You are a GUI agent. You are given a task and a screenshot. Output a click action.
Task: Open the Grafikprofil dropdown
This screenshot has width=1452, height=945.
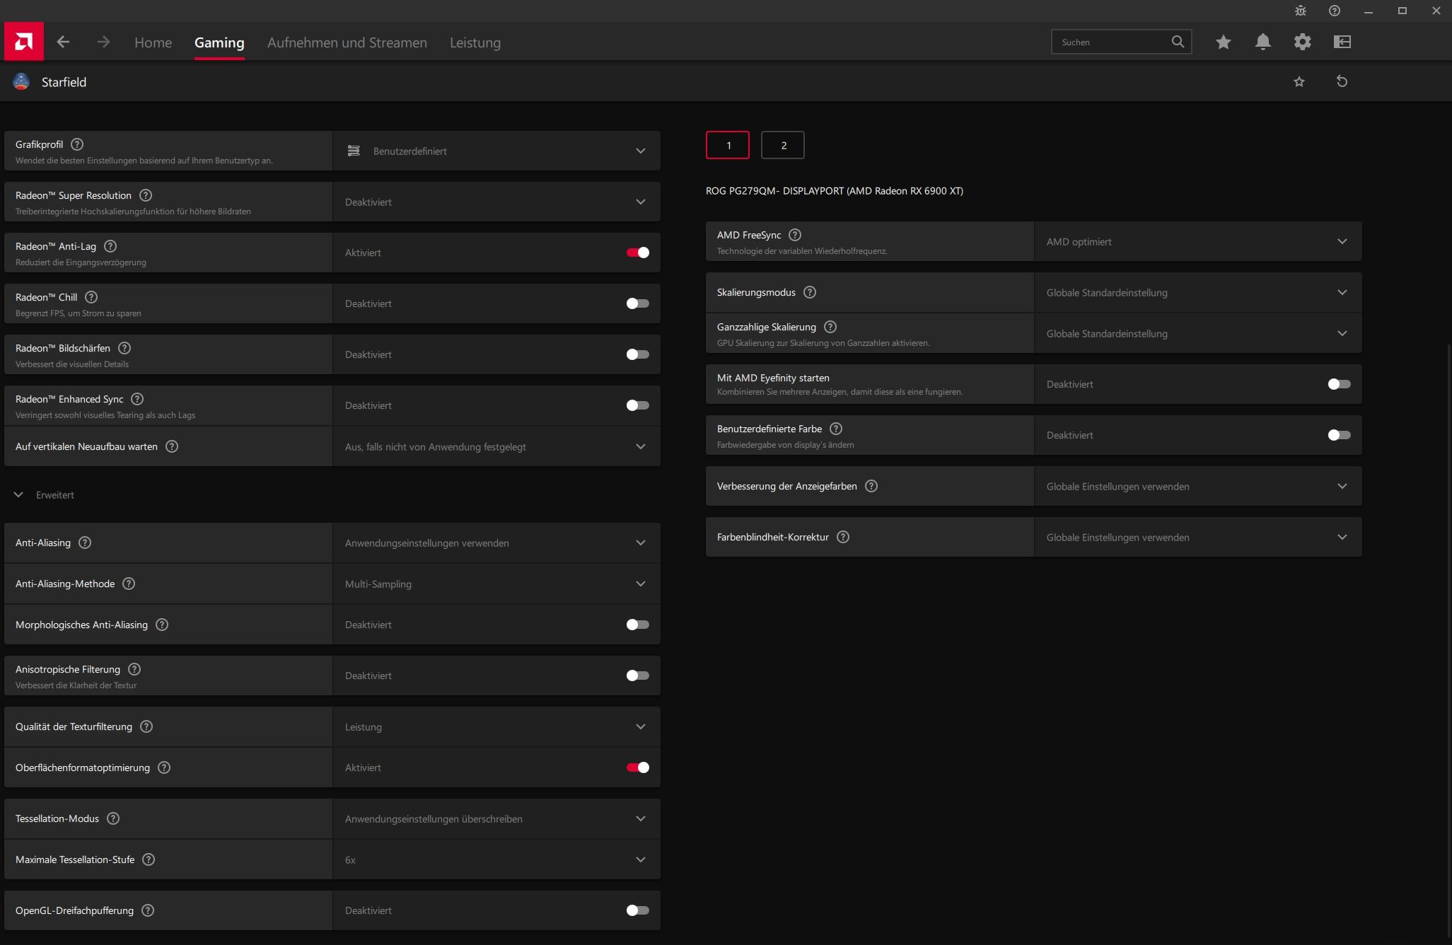[x=496, y=151]
